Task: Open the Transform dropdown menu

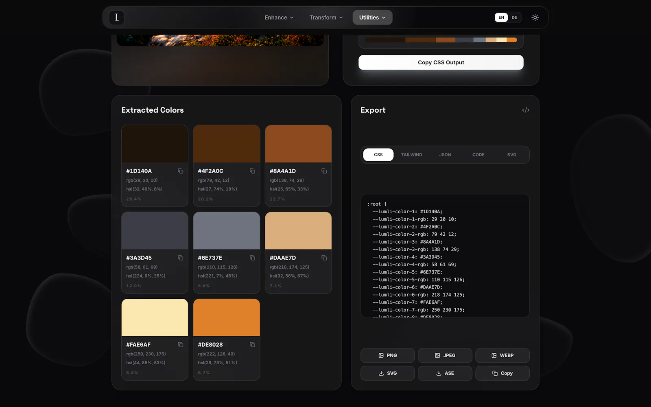Action: [x=326, y=18]
